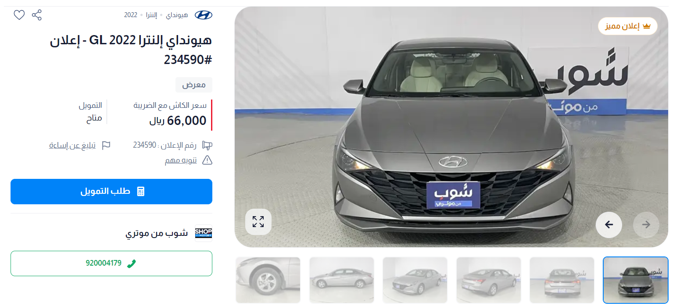Select the rear view car thumbnail
Image resolution: width=680 pixels, height=306 pixels.
[x=562, y=280]
